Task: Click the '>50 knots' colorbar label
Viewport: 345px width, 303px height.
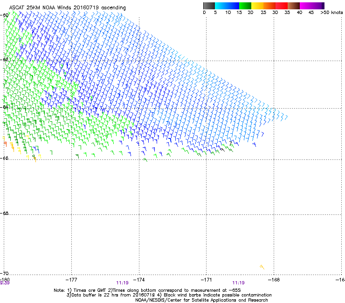Action: [x=331, y=13]
